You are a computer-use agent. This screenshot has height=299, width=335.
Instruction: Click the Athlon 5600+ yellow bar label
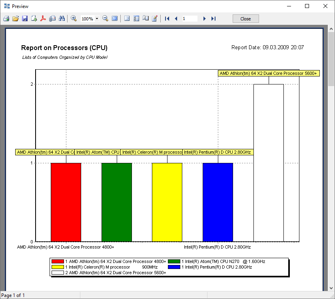[x=269, y=73]
